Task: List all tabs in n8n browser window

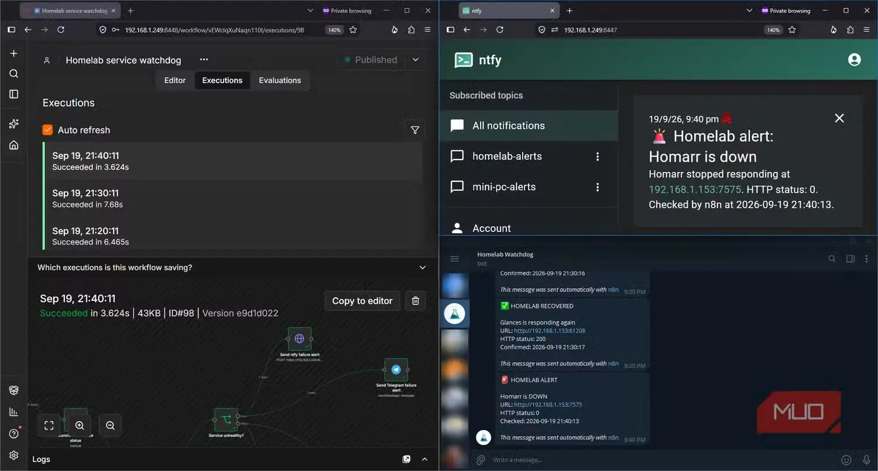Action: pyautogui.click(x=311, y=11)
